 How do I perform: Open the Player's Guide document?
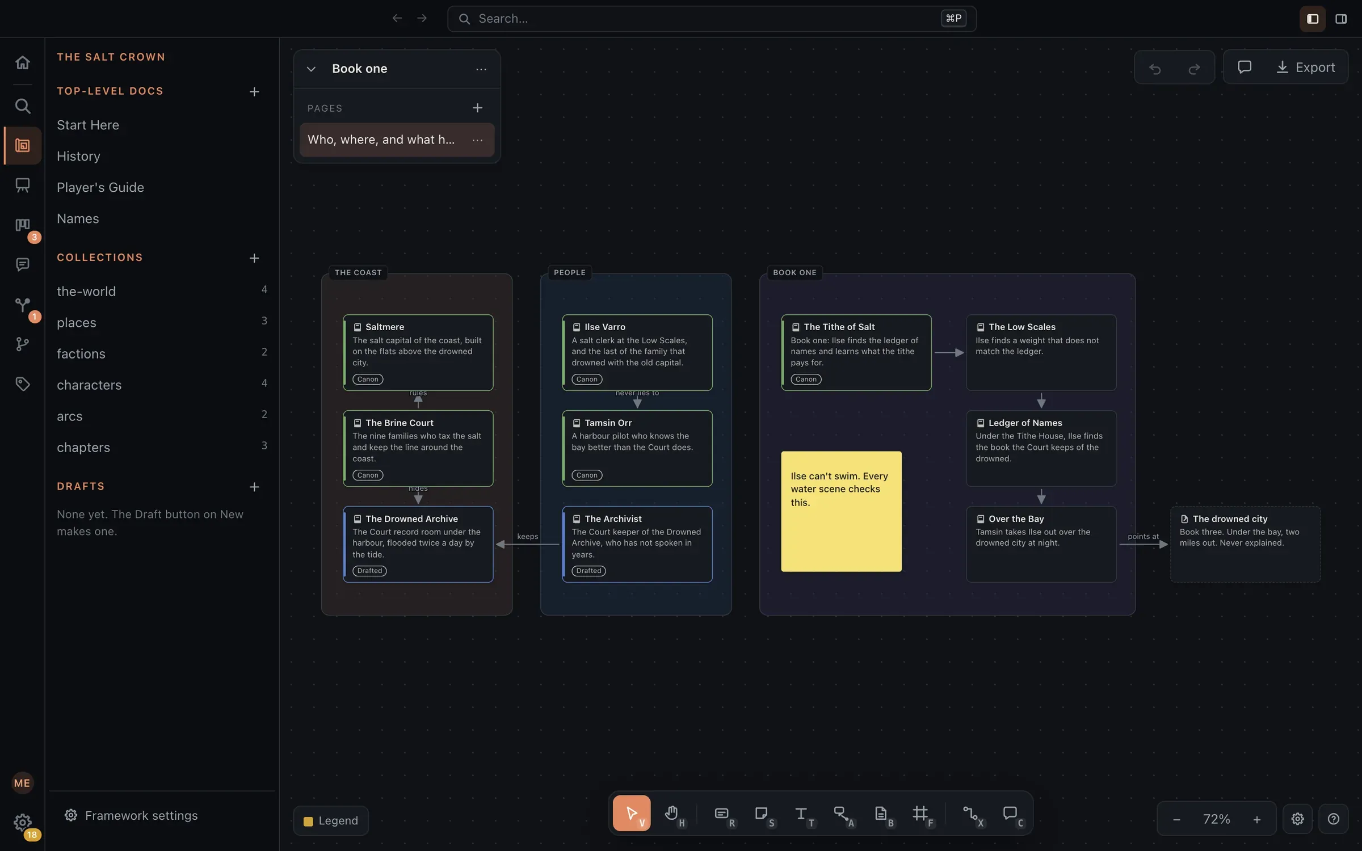tap(100, 187)
